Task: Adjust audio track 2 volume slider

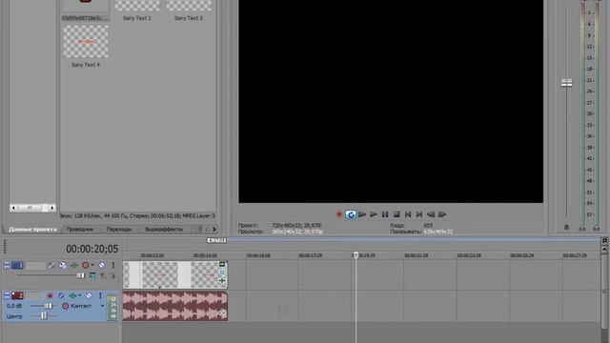Action: click(x=49, y=306)
